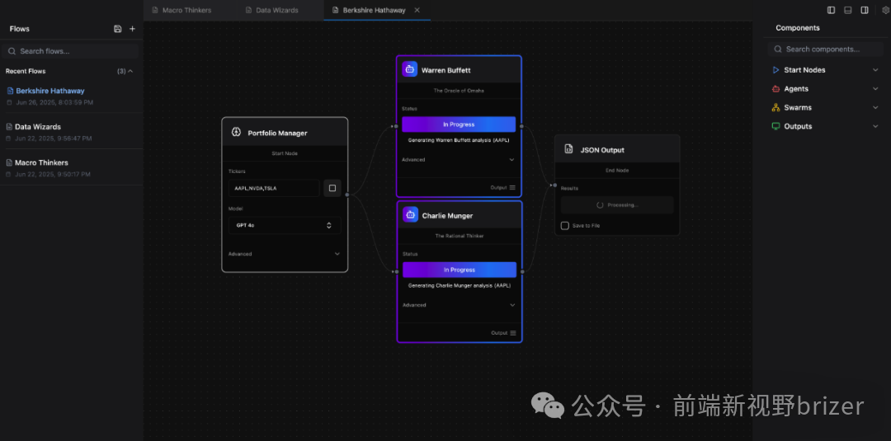Expand the Swarms component group
891x441 pixels.
coord(875,108)
